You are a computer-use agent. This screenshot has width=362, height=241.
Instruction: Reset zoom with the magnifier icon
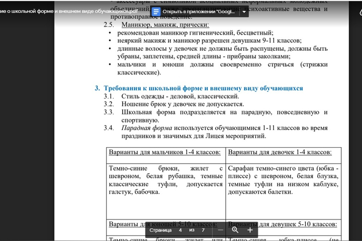235,230
